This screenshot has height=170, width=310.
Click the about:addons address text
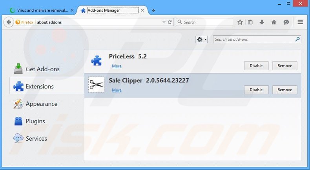(x=49, y=22)
